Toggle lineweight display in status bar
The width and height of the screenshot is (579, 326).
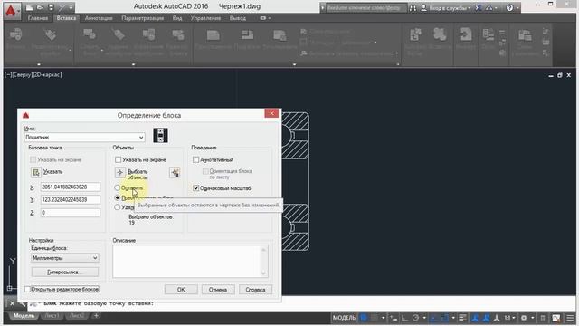pyautogui.click(x=462, y=318)
